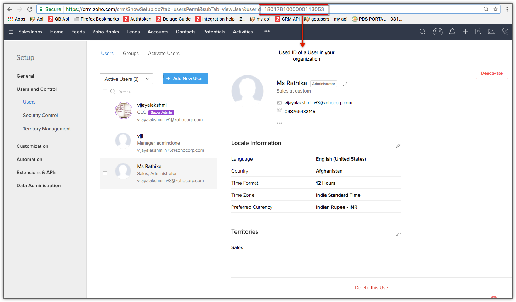The width and height of the screenshot is (516, 302).
Task: Open the Gamescope controller icon
Action: pyautogui.click(x=438, y=32)
